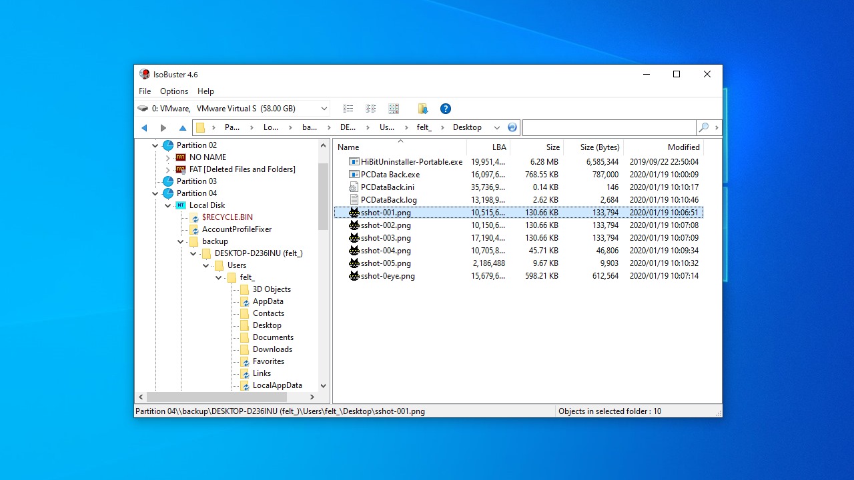Image resolution: width=854 pixels, height=480 pixels.
Task: Click the PCDataBack.log document icon
Action: click(x=354, y=200)
